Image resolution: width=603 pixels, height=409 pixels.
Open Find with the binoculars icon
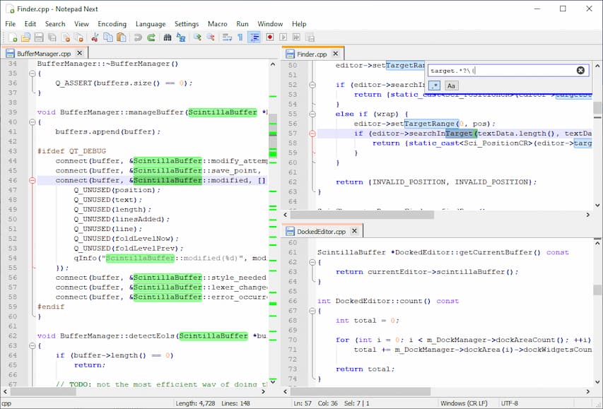click(168, 37)
